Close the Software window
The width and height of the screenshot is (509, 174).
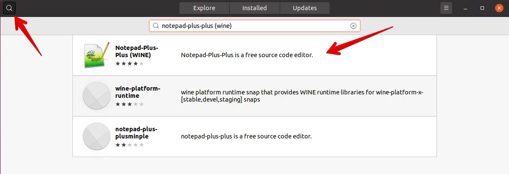tap(499, 8)
